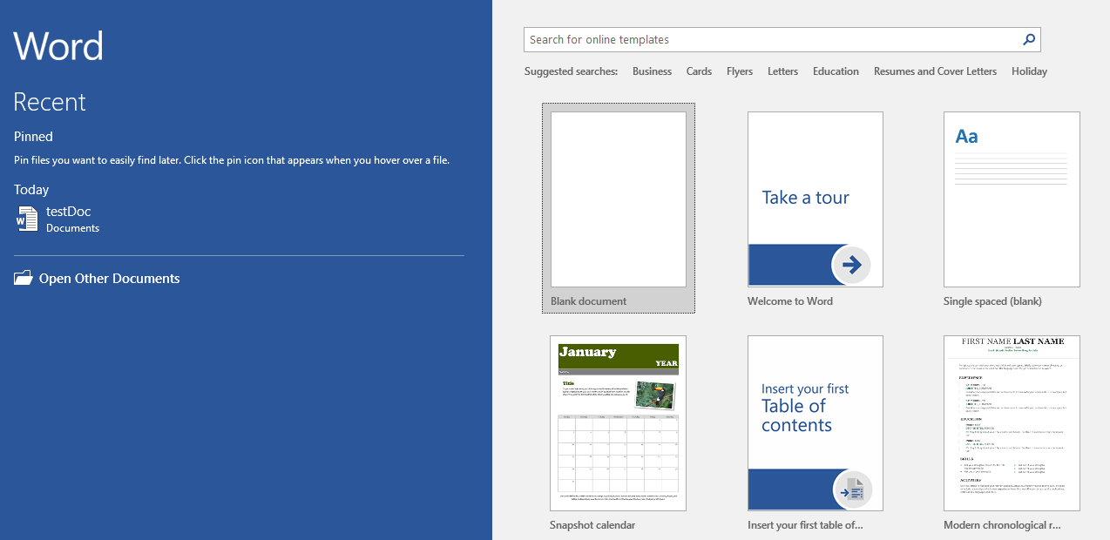Open the Single spaced (blank) template
Screen dimensions: 1110x540
click(1012, 199)
